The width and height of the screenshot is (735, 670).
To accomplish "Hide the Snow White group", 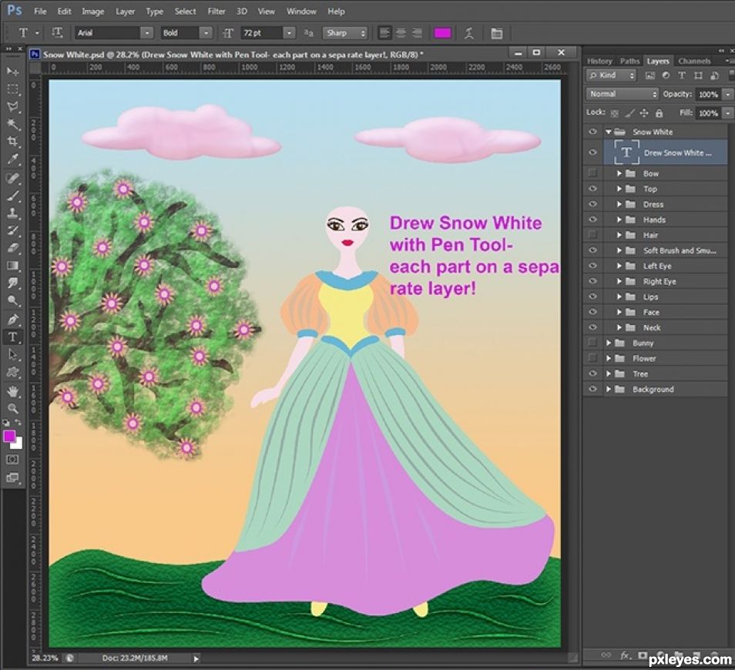I will [592, 132].
